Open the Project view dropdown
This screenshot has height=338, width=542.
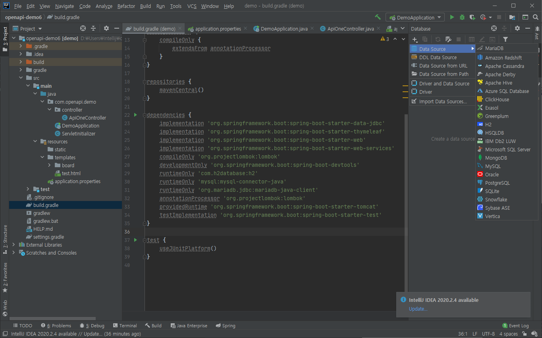27,29
